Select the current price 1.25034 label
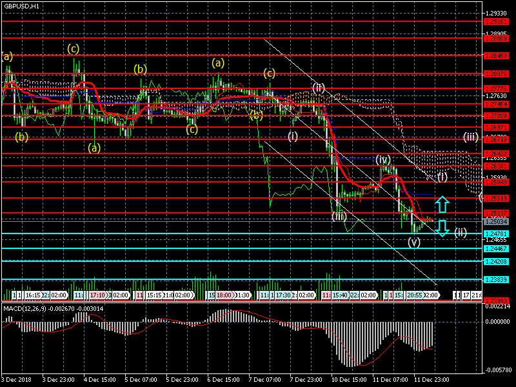The width and height of the screenshot is (516, 387). coord(496,221)
